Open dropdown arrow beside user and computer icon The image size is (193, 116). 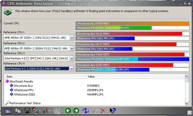[40, 111]
